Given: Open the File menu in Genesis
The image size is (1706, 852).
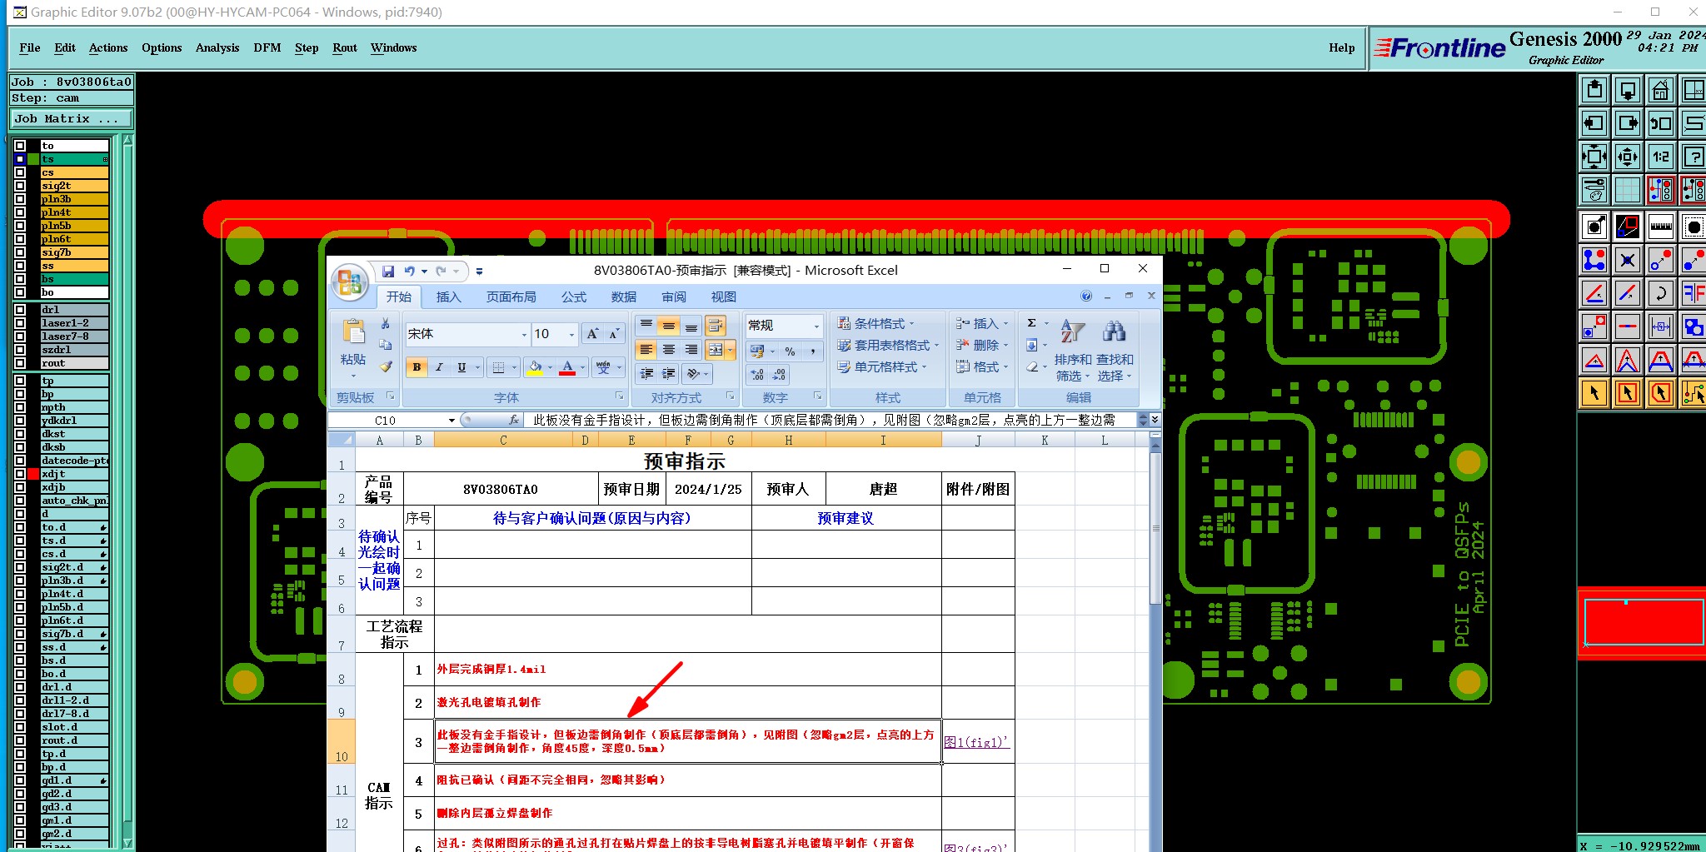Looking at the screenshot, I should [x=30, y=47].
